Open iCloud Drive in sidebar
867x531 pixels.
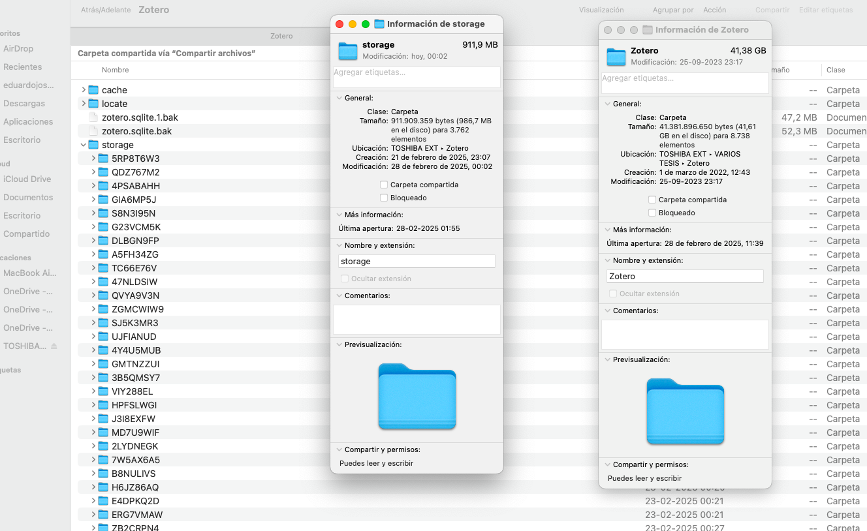pos(27,179)
